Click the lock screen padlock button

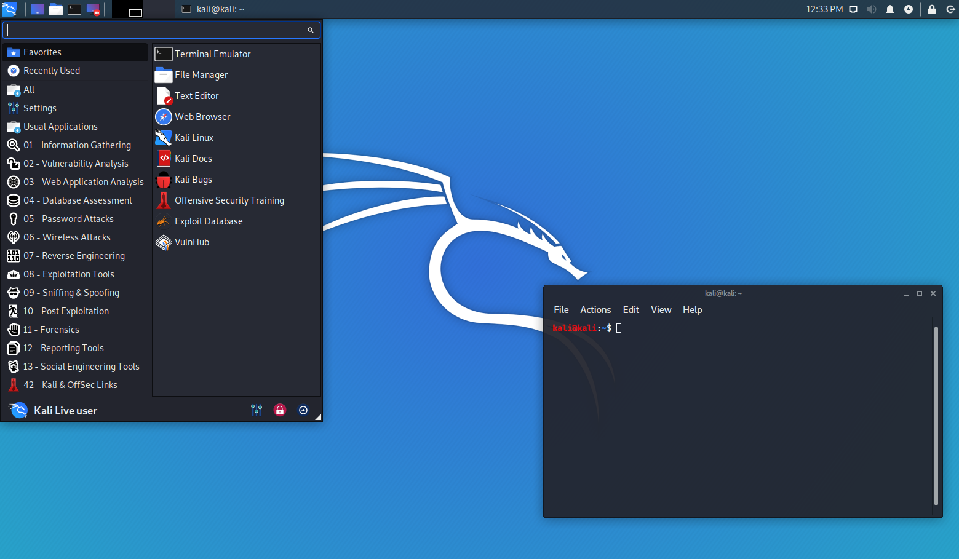(280, 410)
